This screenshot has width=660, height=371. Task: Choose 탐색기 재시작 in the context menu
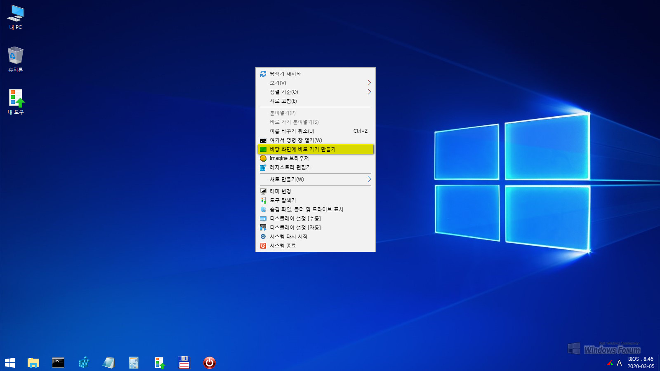(316, 74)
